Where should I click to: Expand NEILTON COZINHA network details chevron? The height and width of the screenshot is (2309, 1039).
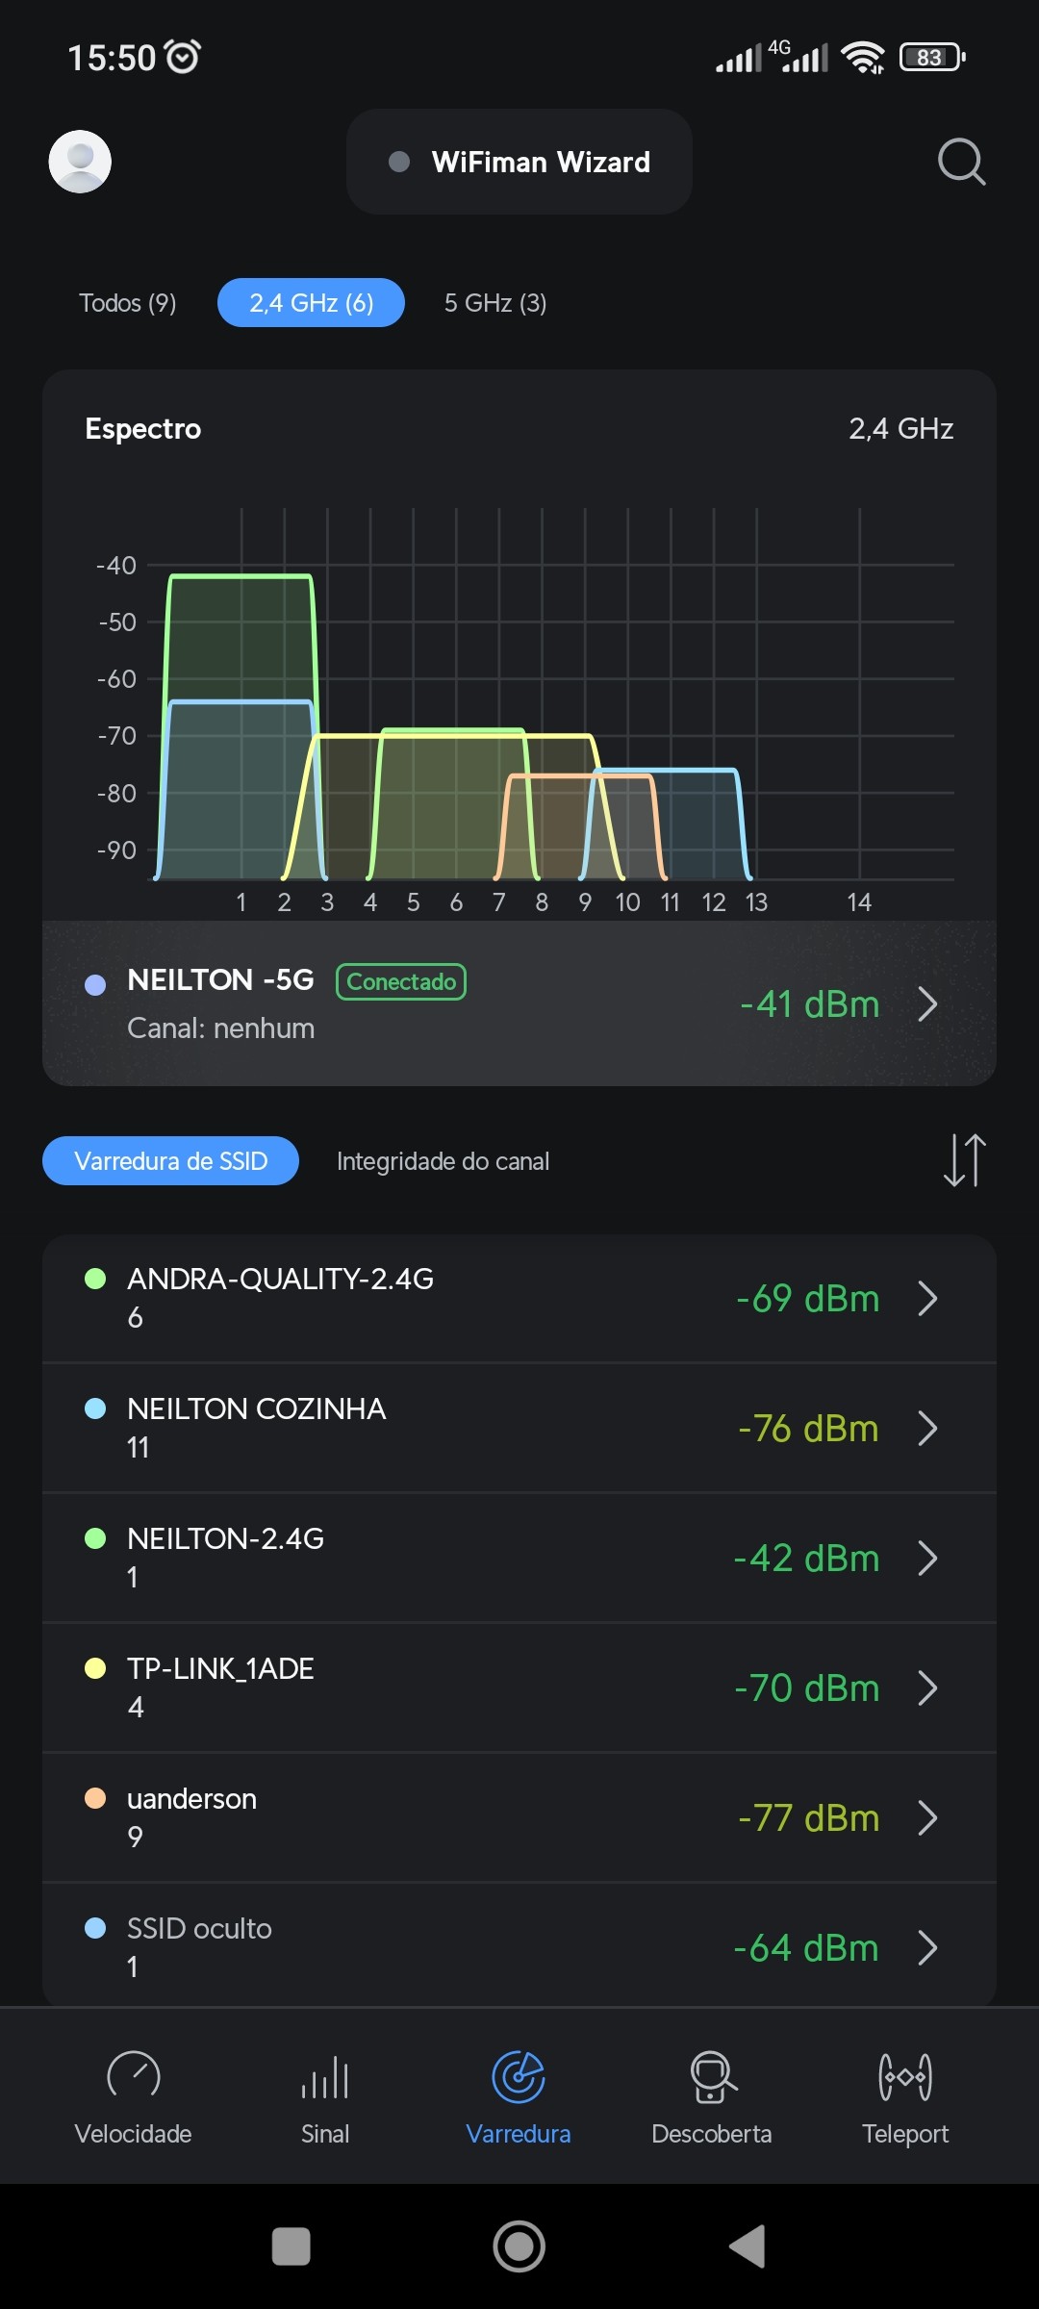(927, 1429)
